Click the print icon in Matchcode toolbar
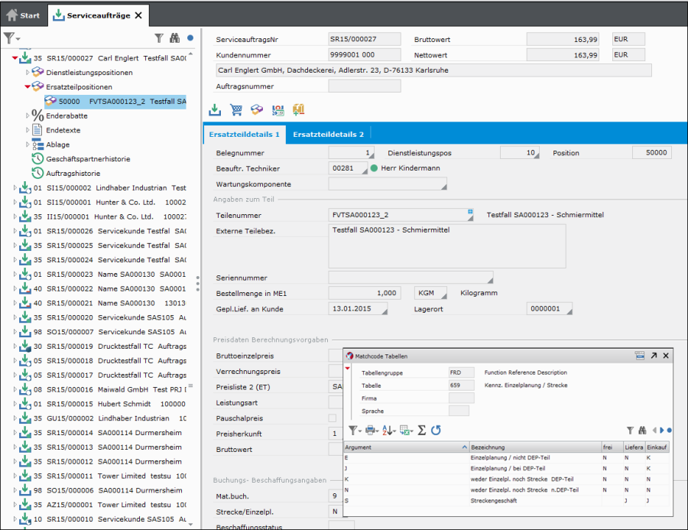 point(370,431)
